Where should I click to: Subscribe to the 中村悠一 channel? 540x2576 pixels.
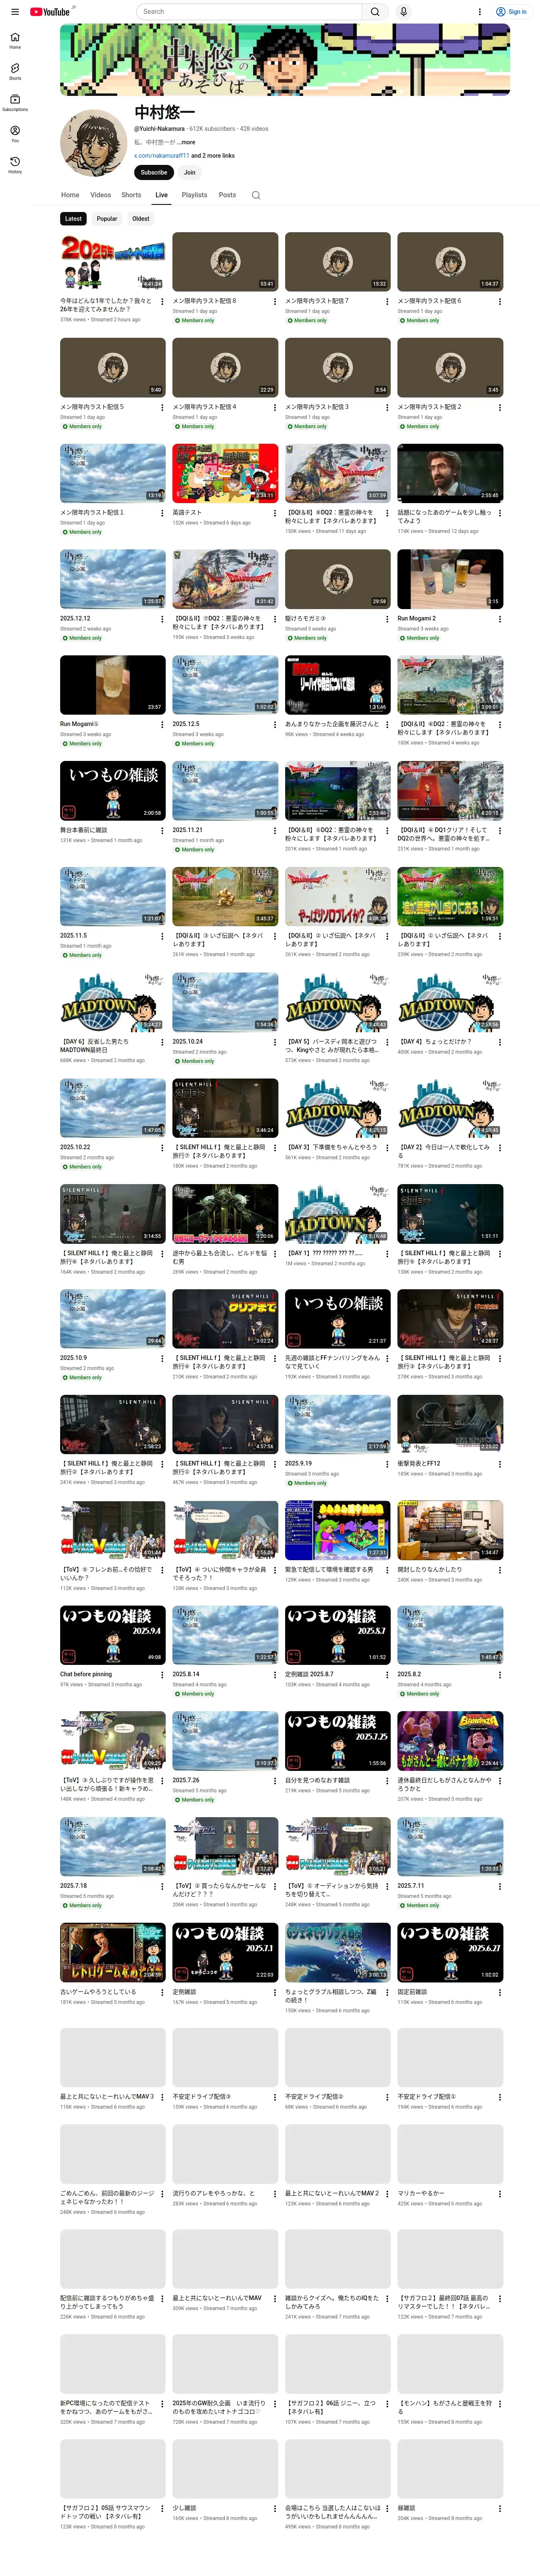(x=154, y=172)
